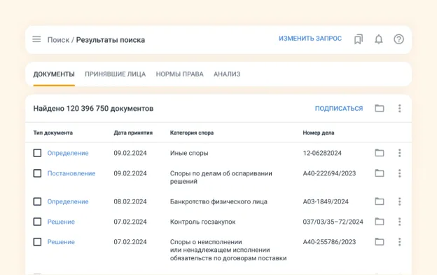
Task: Open the Анализ tab
Action: 227,74
